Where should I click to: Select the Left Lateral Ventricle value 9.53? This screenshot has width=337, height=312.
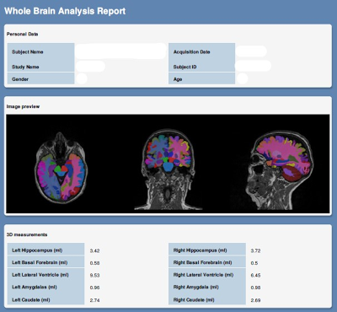(x=95, y=275)
